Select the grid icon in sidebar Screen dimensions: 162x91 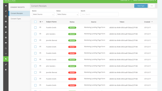(x=6, y=22)
